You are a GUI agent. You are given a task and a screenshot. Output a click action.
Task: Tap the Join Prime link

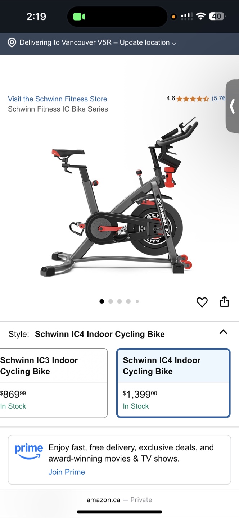click(67, 472)
